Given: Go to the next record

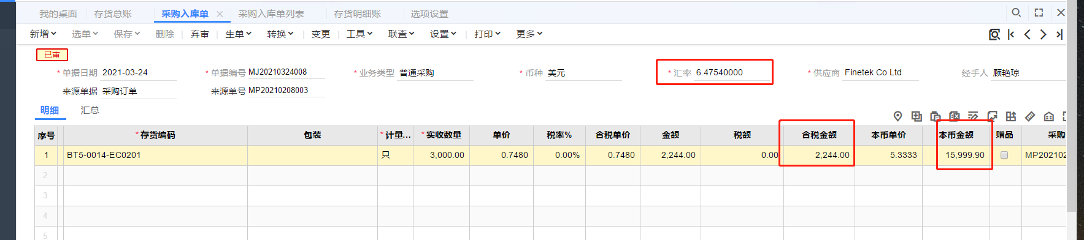Looking at the screenshot, I should 1043,34.
